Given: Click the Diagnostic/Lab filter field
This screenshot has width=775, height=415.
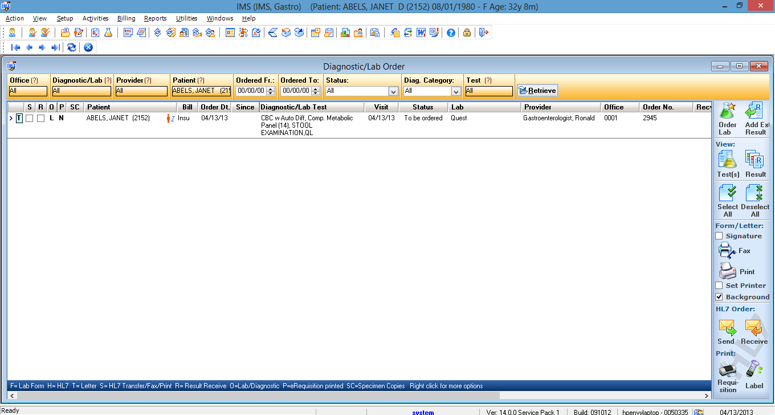Looking at the screenshot, I should 81,91.
